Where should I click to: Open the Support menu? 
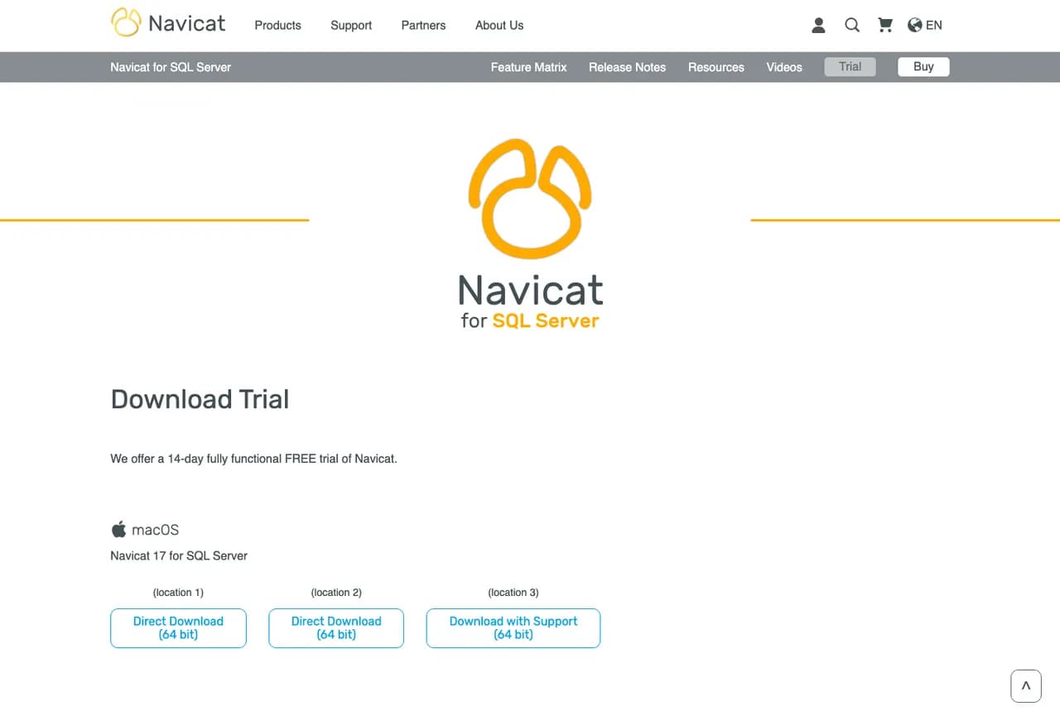(351, 26)
